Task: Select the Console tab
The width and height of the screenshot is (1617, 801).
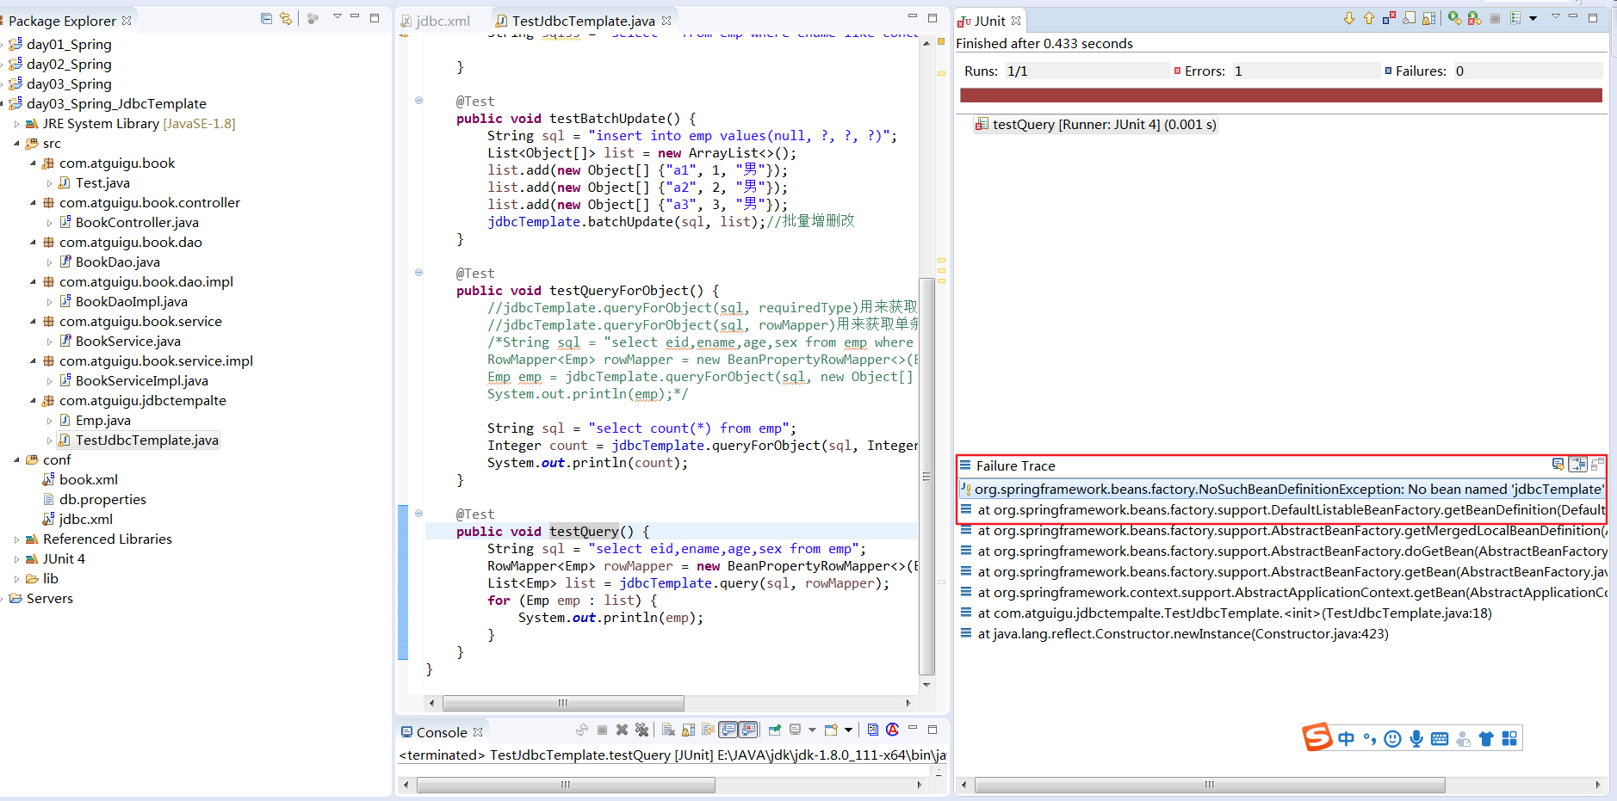Action: (441, 732)
